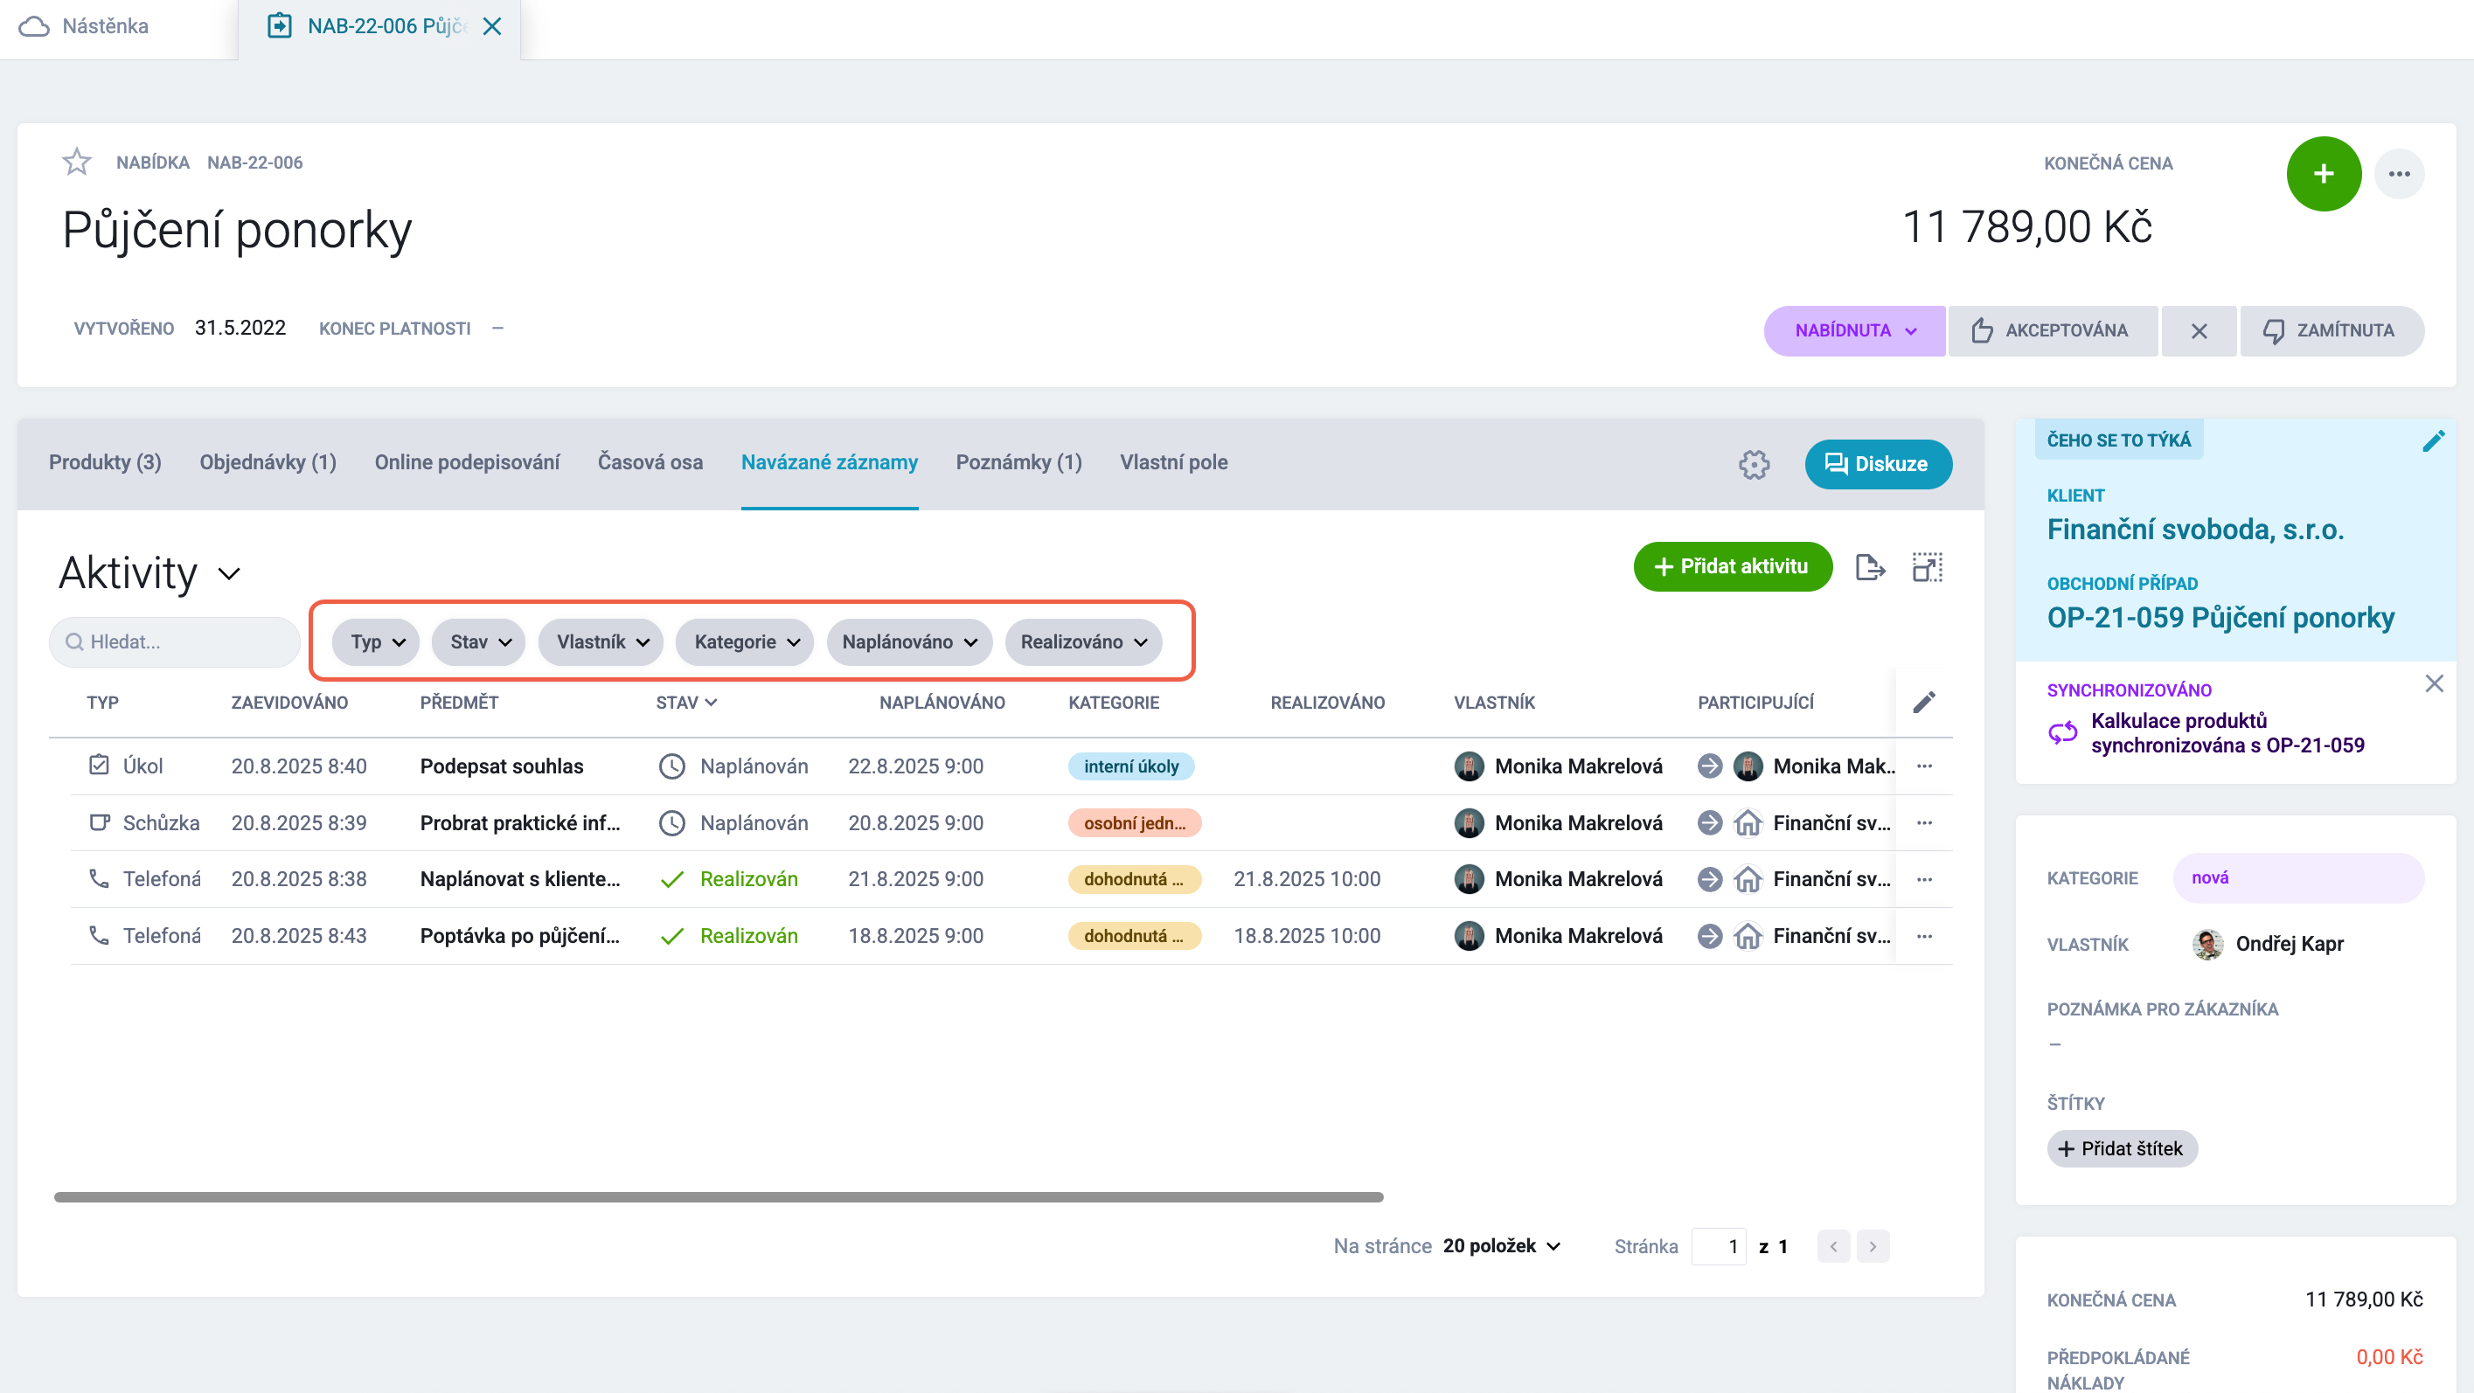Open the three-dot more options menu
The image size is (2474, 1393).
[2399, 174]
